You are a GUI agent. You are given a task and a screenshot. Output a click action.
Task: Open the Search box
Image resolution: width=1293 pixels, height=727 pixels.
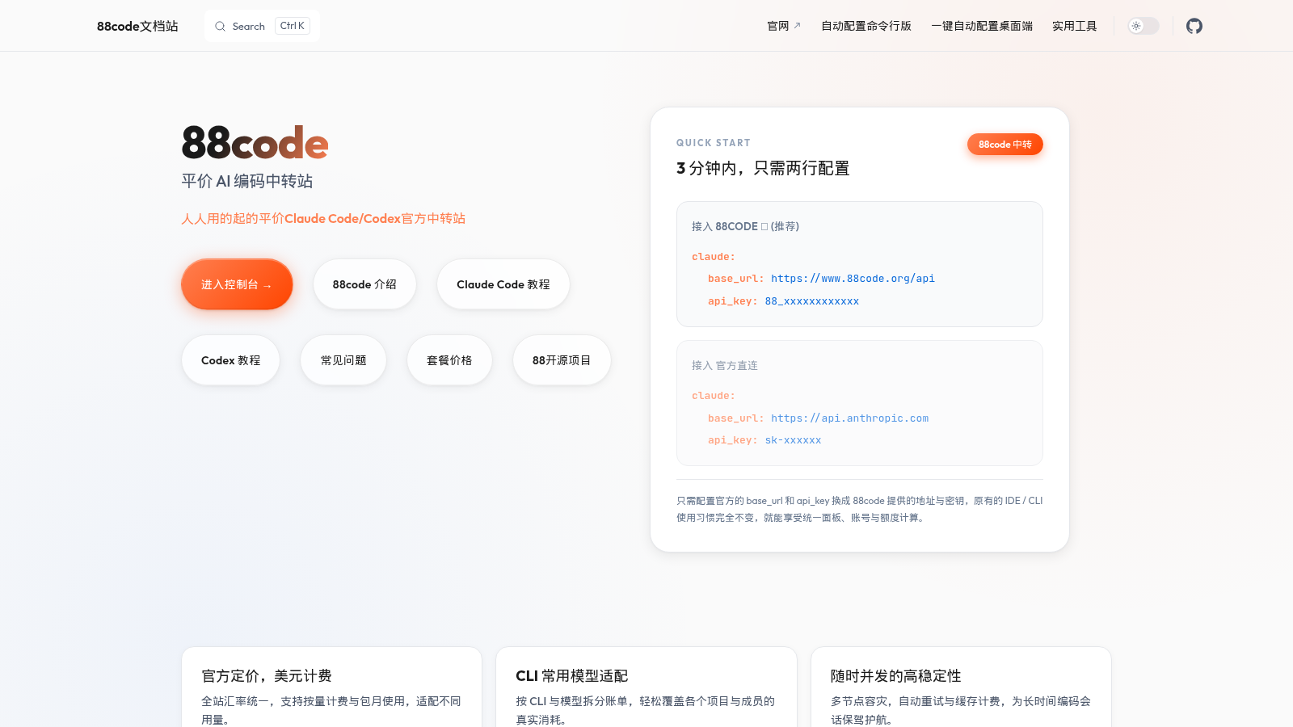pos(262,26)
